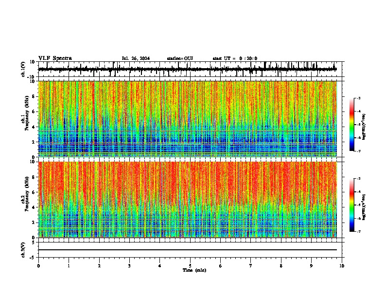Click the ch.1 spectrogram plot area
The image size is (385, 298).
tap(188, 119)
